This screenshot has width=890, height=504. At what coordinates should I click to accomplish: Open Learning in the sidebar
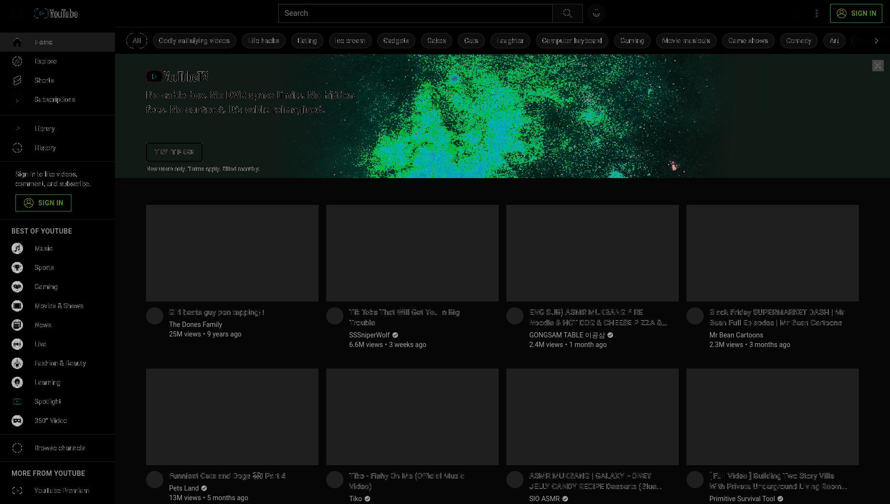tap(57, 382)
